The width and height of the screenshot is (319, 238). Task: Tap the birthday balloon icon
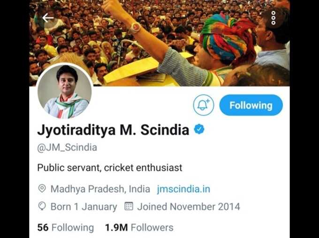pos(42,206)
